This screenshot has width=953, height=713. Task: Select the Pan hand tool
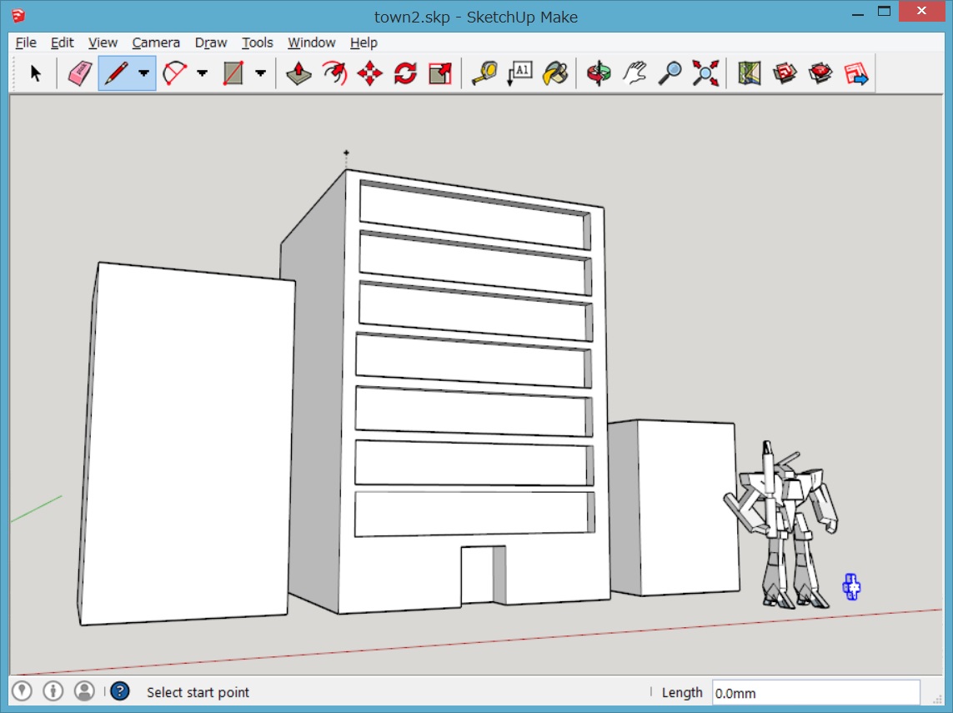point(634,73)
